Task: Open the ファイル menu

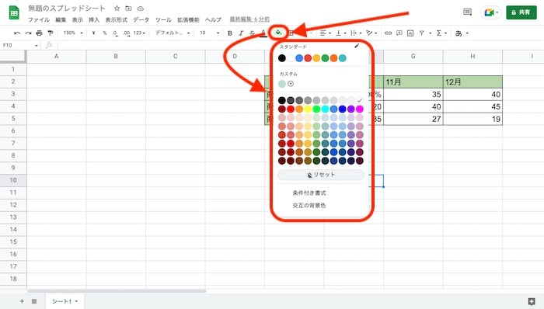Action: coord(39,19)
